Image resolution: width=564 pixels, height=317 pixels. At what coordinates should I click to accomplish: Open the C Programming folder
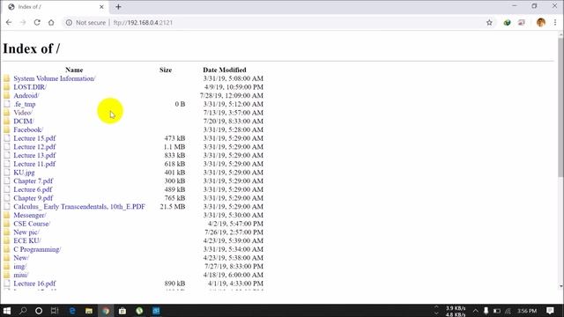click(37, 249)
